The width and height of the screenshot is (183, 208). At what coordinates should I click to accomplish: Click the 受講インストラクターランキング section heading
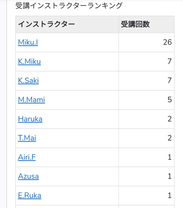[69, 6]
